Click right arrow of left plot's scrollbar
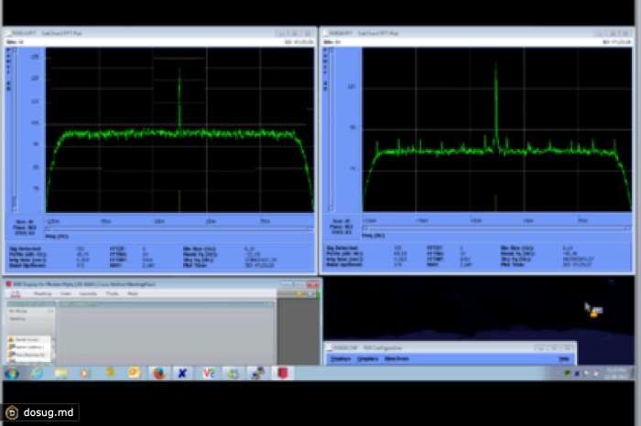The width and height of the screenshot is (641, 426). coord(310,229)
